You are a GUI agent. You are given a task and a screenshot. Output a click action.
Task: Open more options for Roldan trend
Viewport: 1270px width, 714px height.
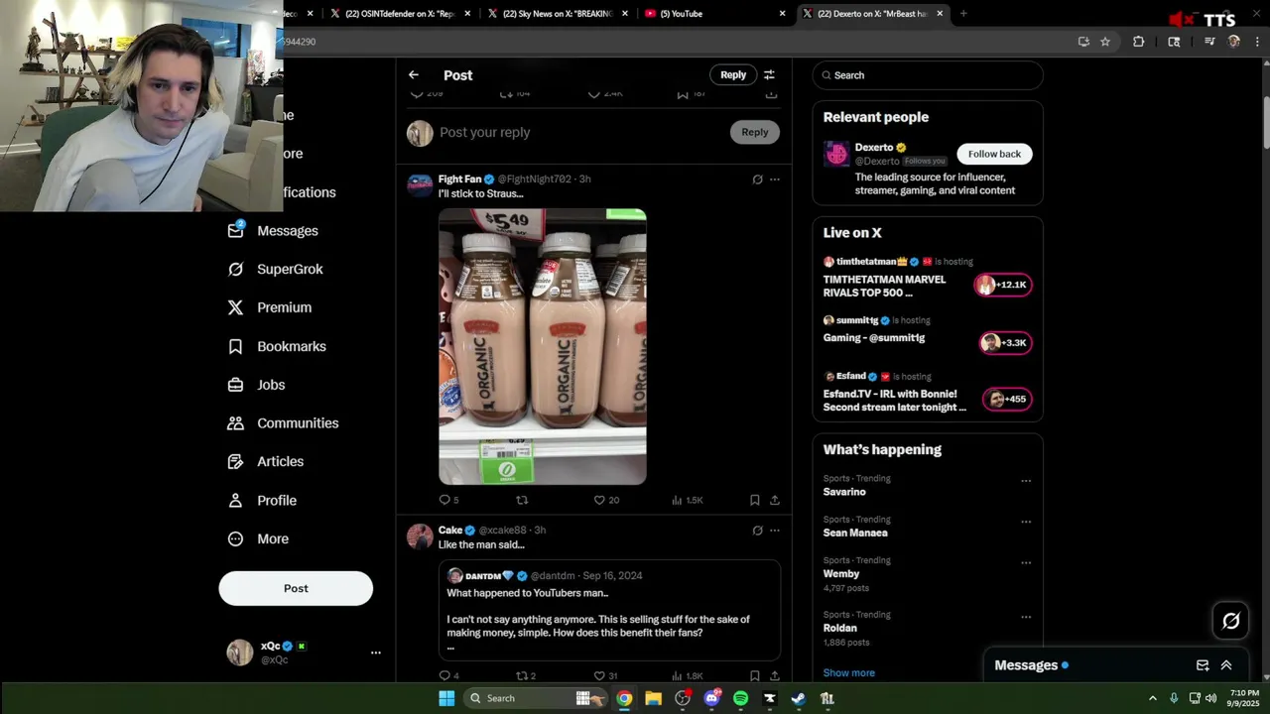tap(1026, 617)
